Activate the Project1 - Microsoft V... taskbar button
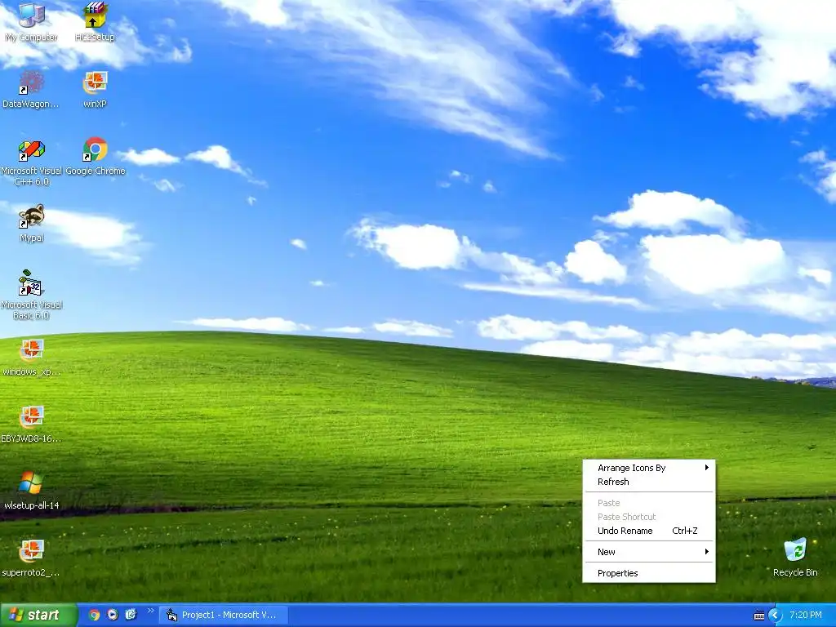 [x=225, y=615]
